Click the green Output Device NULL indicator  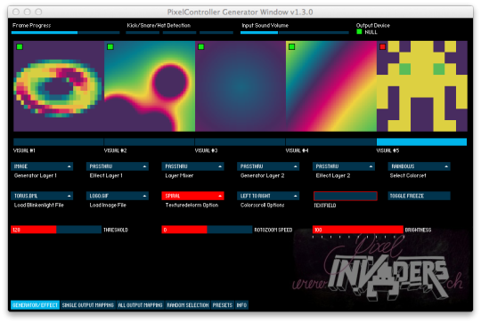tap(359, 31)
